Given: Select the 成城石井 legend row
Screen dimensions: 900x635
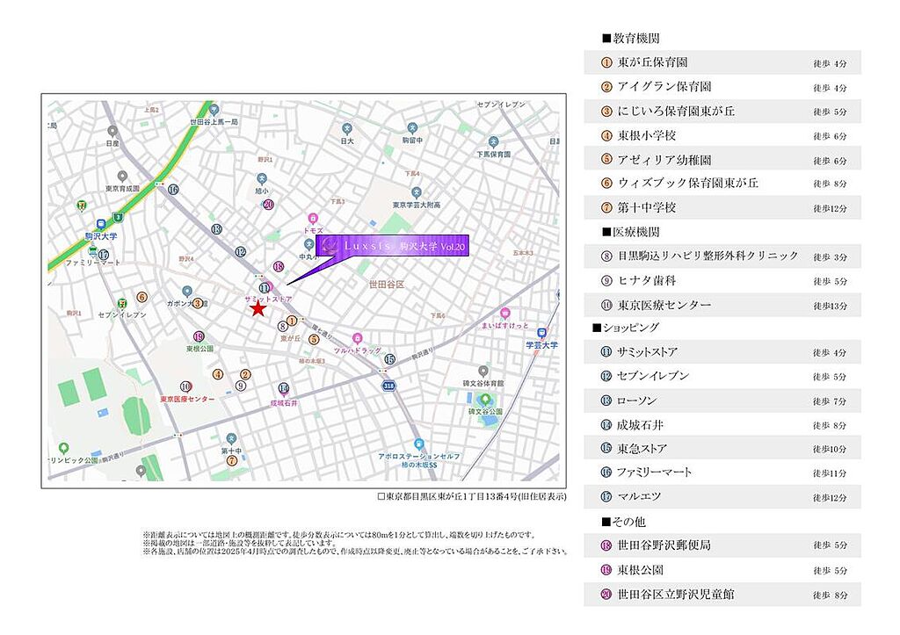Looking at the screenshot, I should point(722,425).
